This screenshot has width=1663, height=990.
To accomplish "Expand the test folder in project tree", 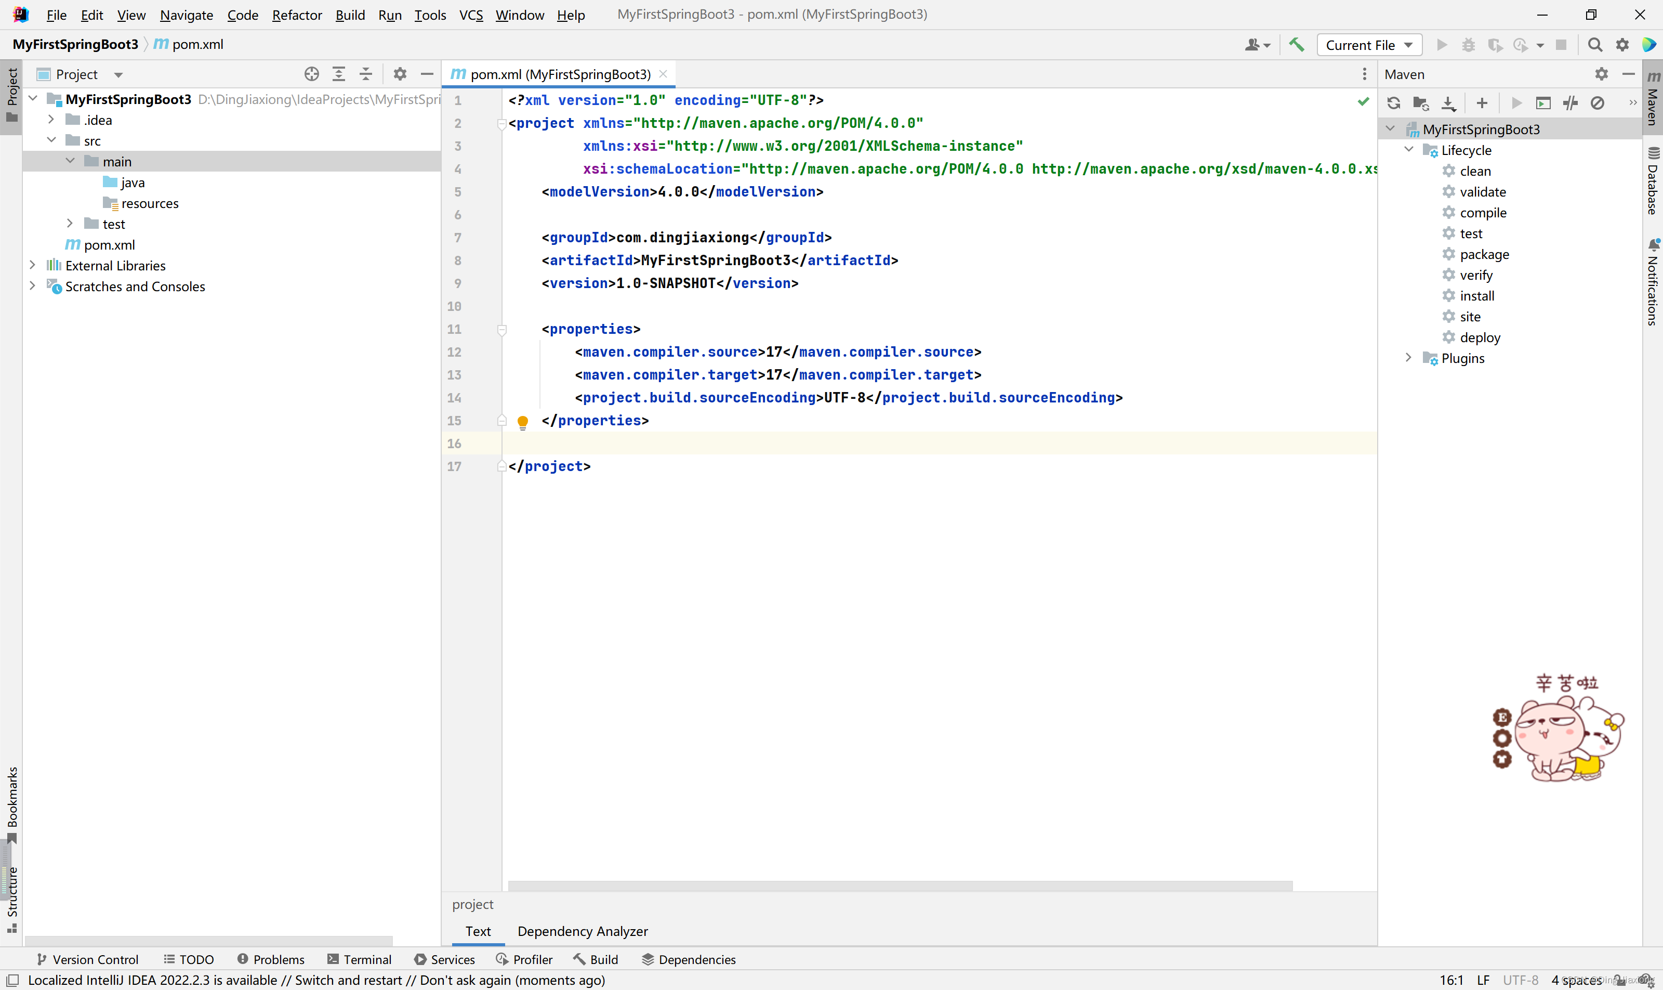I will pos(70,224).
